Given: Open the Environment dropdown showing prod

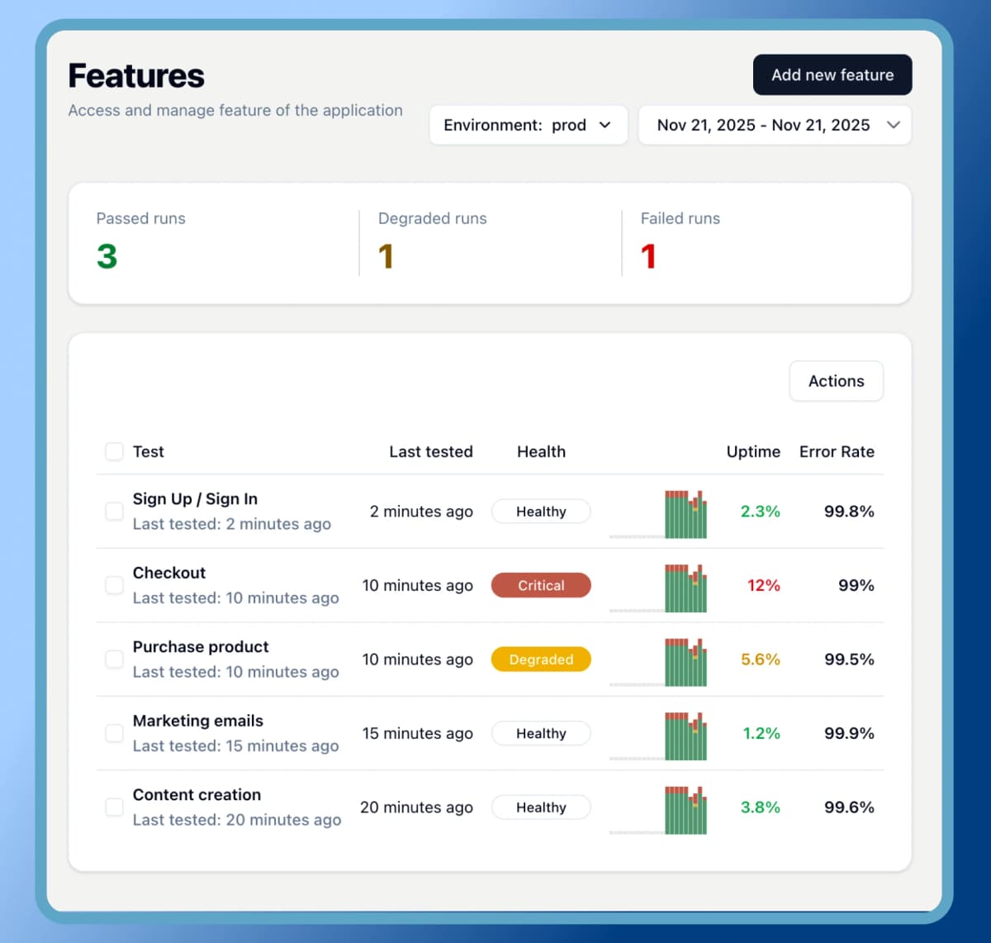Looking at the screenshot, I should pyautogui.click(x=528, y=125).
